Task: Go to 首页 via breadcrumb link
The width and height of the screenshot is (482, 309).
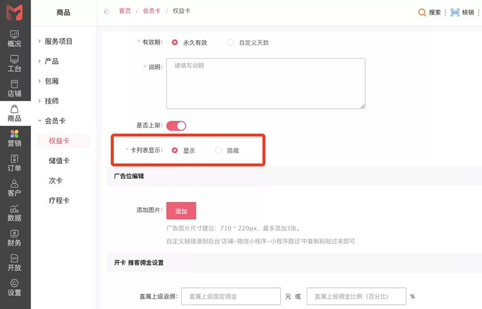Action: pos(125,11)
